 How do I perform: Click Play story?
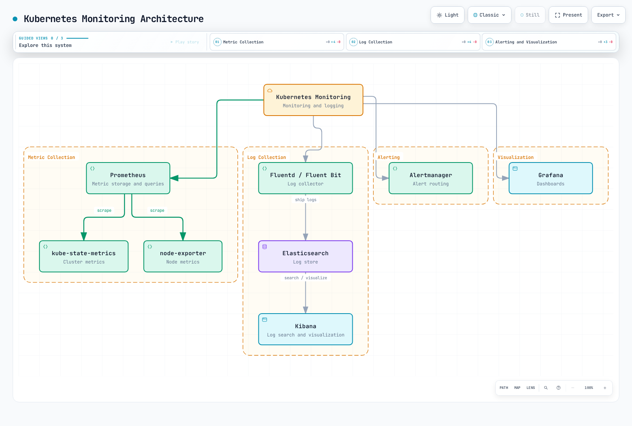185,42
